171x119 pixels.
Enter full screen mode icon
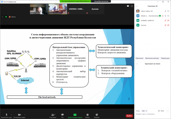[x=132, y=6]
